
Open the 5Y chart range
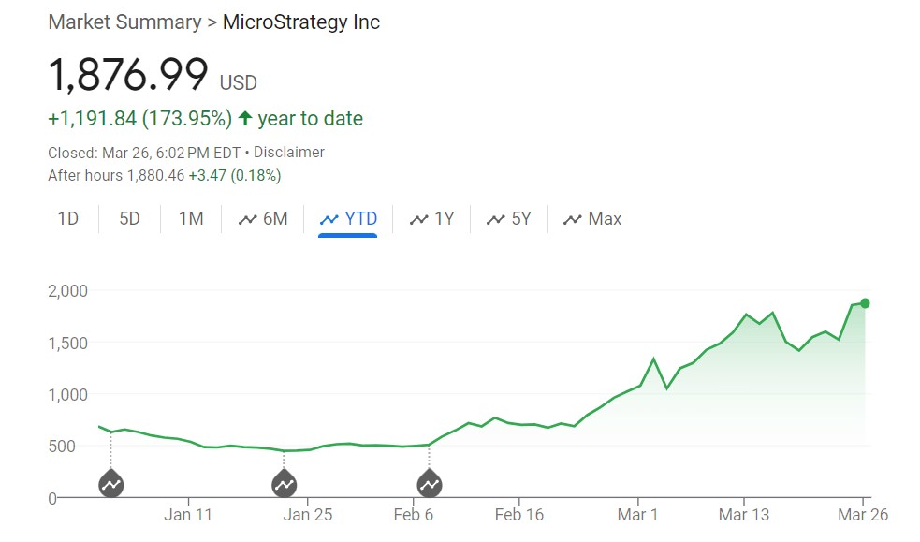click(509, 219)
